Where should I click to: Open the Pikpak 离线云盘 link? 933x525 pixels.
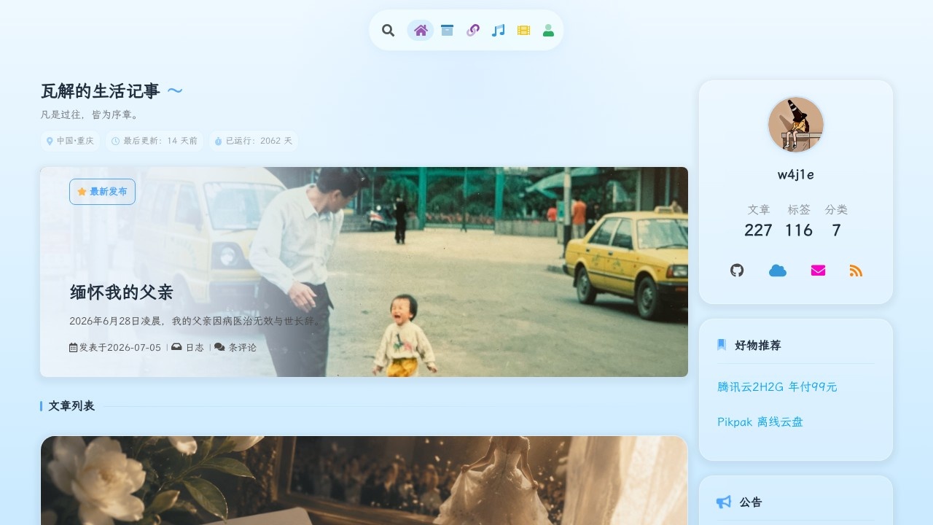[x=760, y=422]
